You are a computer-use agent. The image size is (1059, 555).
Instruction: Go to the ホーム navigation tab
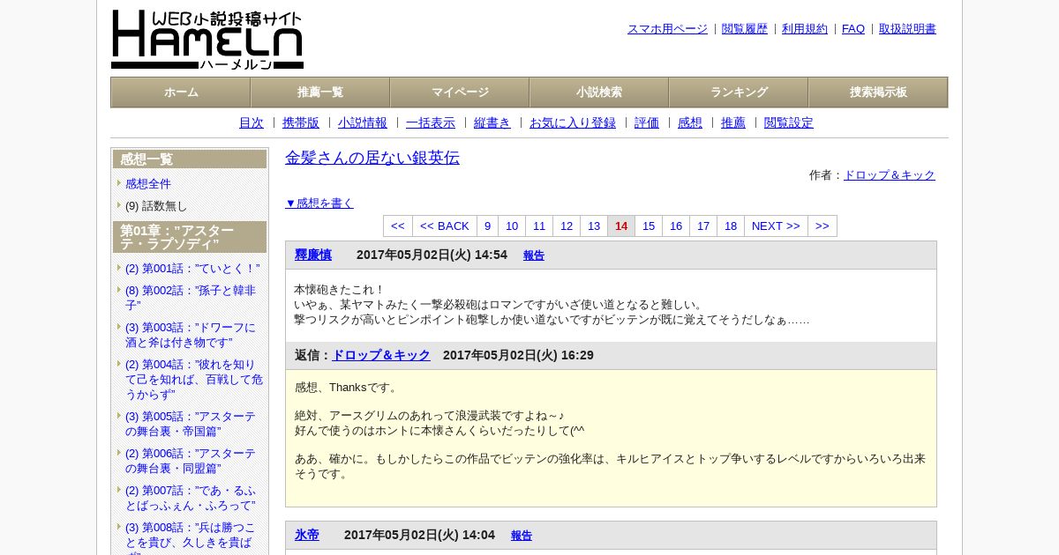click(x=181, y=92)
